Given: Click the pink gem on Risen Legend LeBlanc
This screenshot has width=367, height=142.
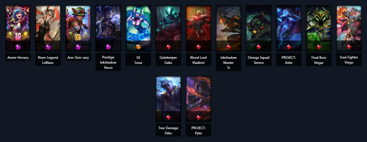Looking at the screenshot, I should (x=48, y=46).
